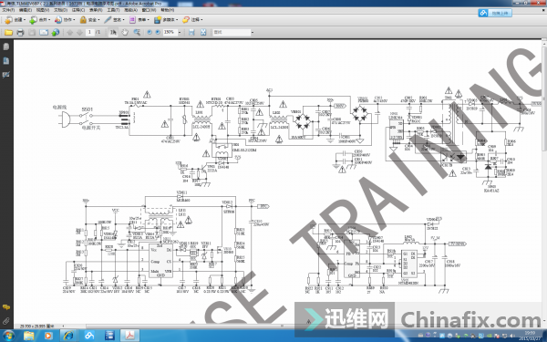This screenshot has height=342, width=547.
Task: Activate the Select tool cursor icon
Action: 113,33
